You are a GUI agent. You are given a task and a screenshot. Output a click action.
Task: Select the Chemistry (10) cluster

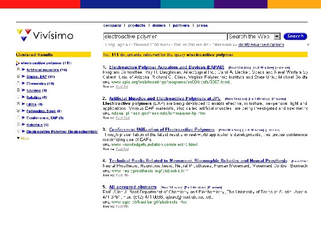tap(40, 83)
